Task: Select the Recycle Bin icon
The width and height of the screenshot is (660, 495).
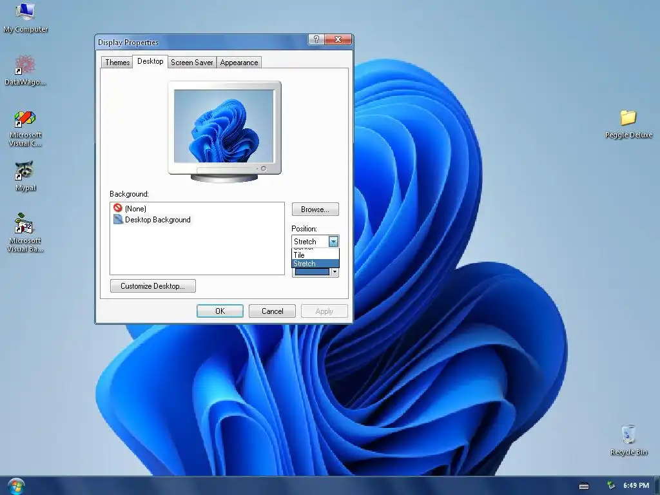Action: click(x=628, y=440)
